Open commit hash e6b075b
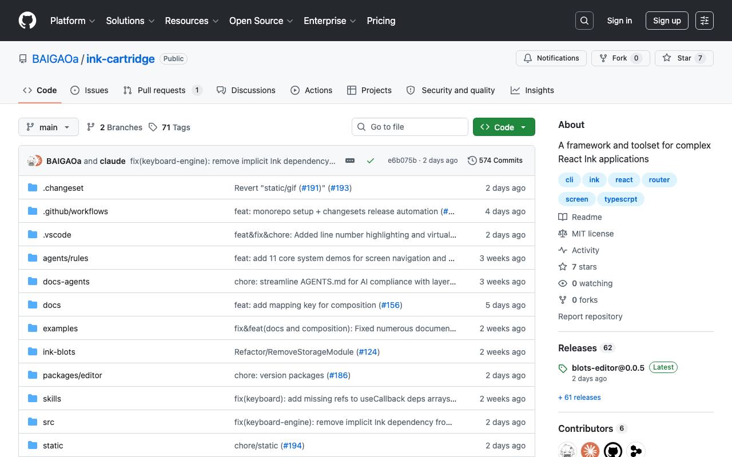 pyautogui.click(x=402, y=161)
